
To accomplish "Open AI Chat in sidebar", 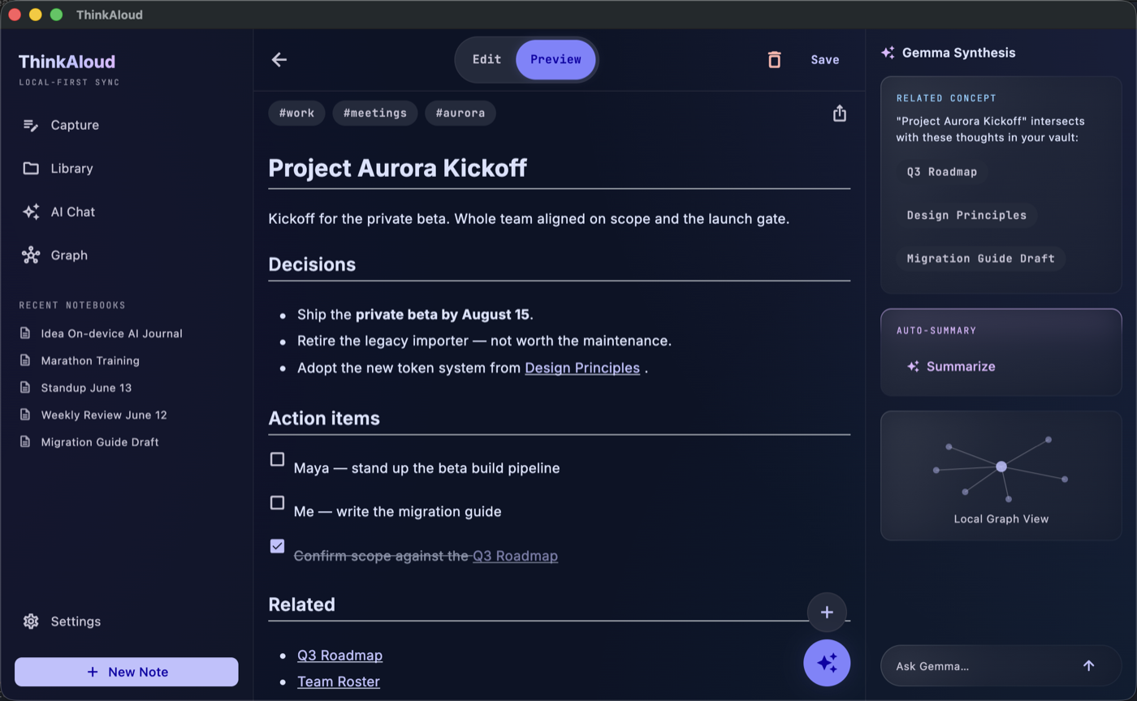I will click(127, 212).
